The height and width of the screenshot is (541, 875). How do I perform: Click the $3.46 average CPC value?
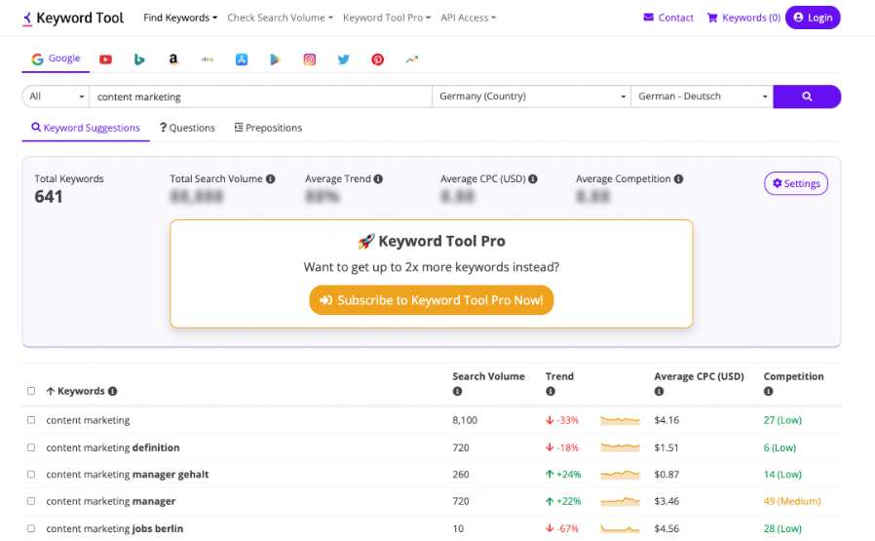click(x=666, y=501)
